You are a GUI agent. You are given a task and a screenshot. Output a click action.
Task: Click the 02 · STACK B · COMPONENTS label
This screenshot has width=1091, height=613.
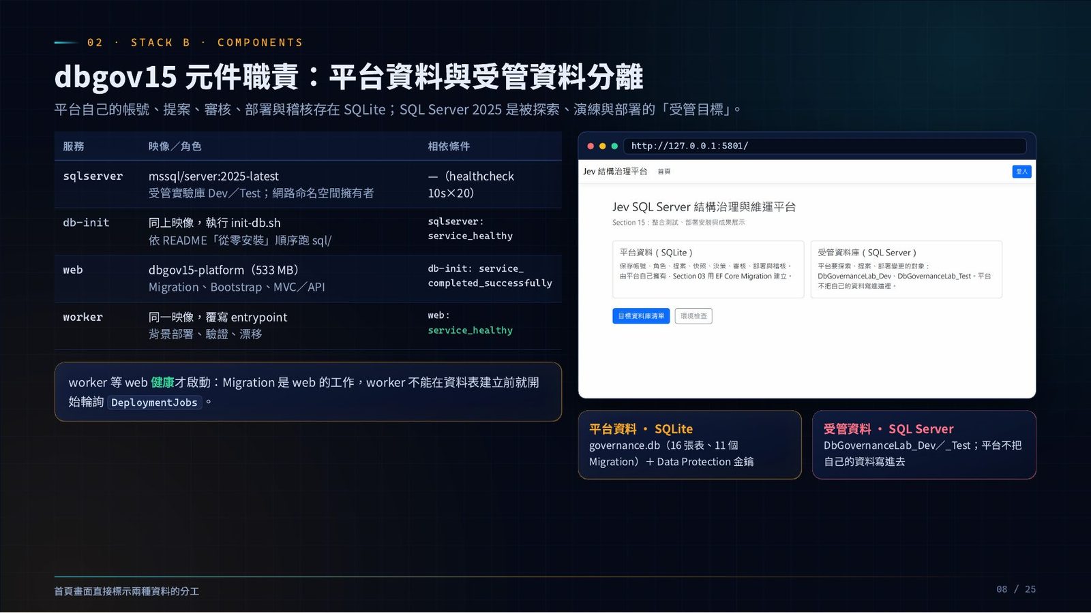(x=195, y=42)
